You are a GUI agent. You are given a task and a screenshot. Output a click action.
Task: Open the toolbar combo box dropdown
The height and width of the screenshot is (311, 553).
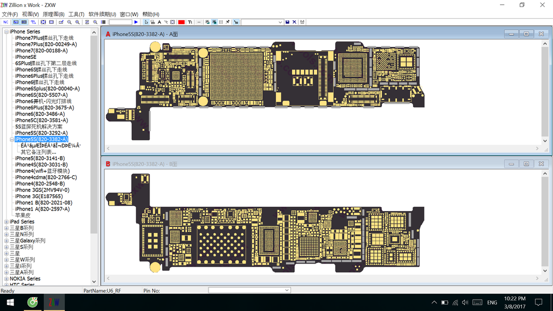pos(280,22)
